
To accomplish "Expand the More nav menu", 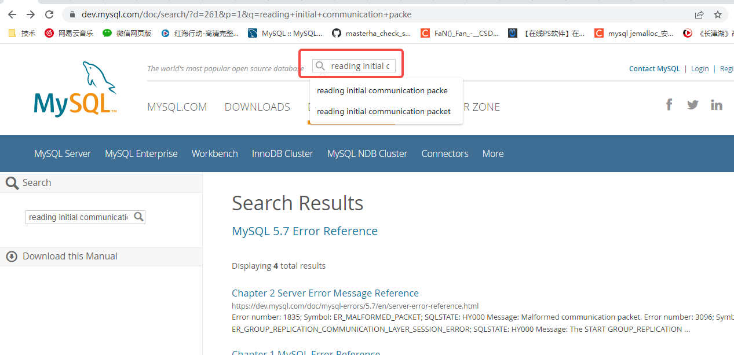I will 493,153.
